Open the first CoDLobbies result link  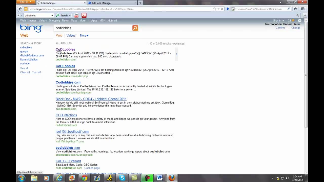[65, 49]
